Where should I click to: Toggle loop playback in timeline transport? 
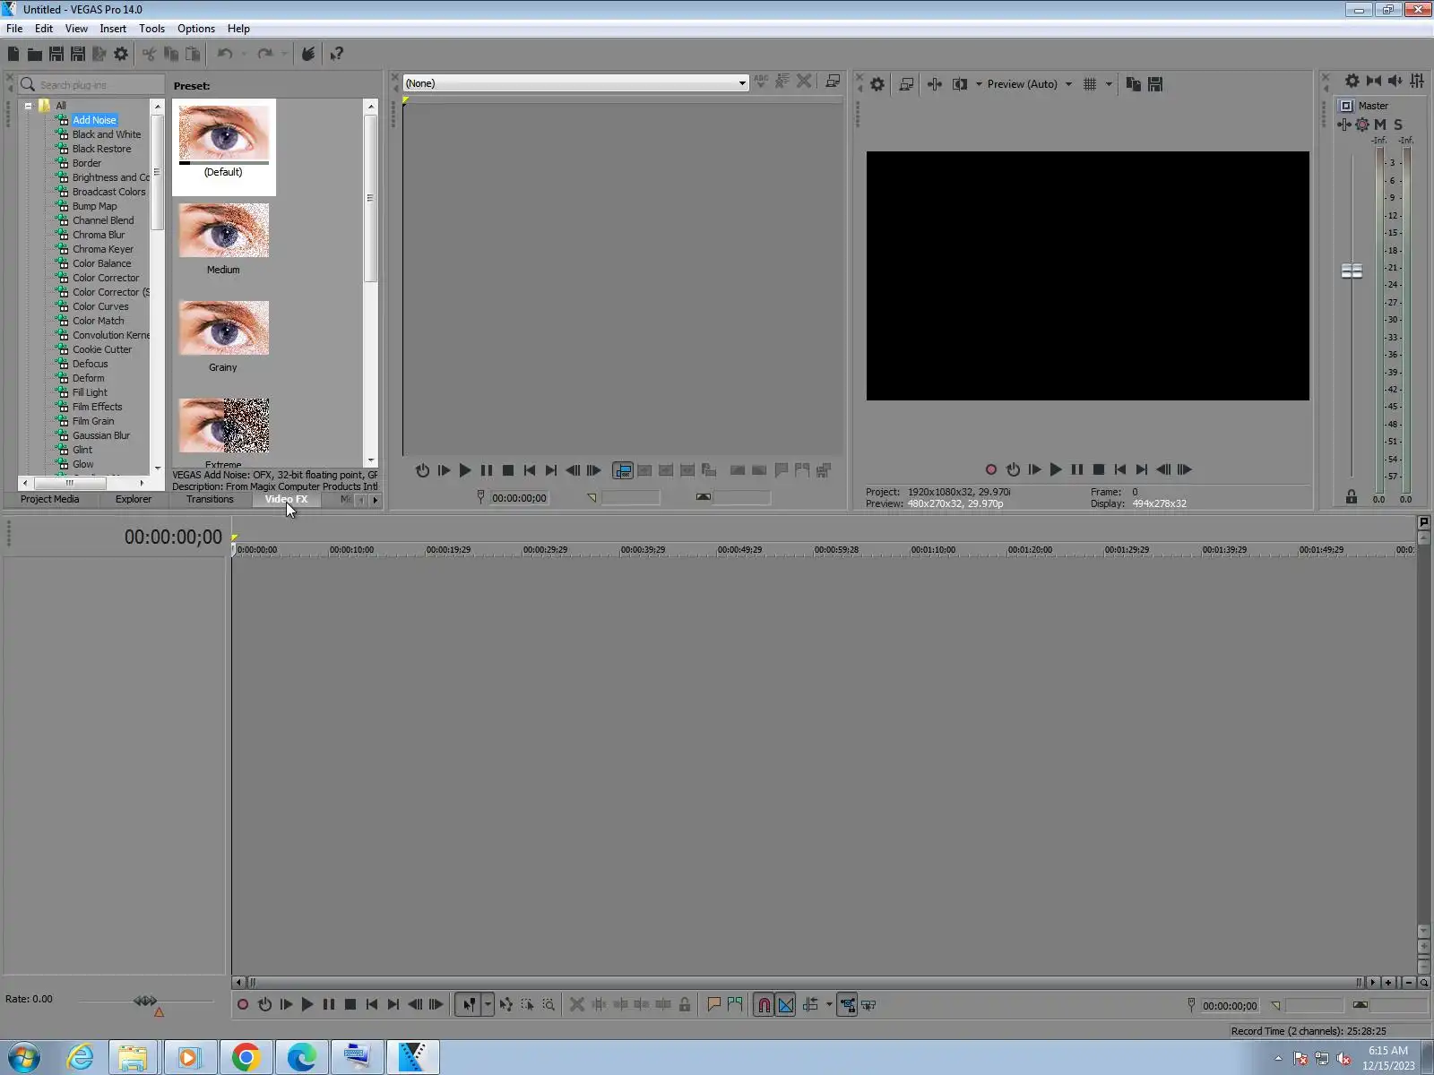265,1005
